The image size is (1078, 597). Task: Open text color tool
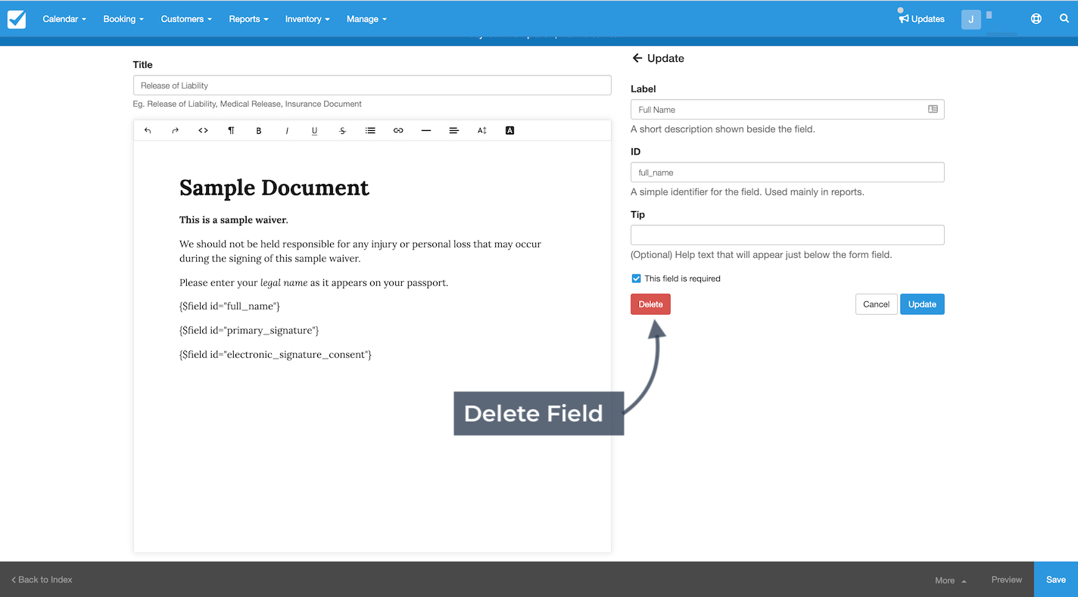pos(509,131)
